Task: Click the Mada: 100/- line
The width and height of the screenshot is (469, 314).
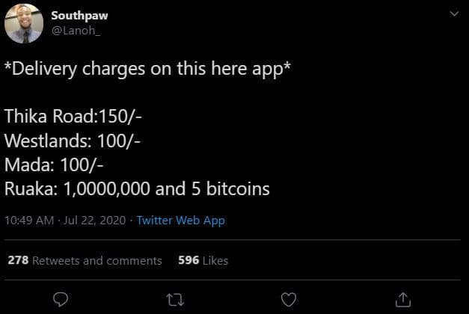Action: (56, 165)
